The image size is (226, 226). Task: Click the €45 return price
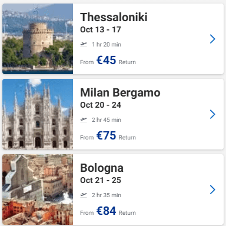click(x=107, y=60)
